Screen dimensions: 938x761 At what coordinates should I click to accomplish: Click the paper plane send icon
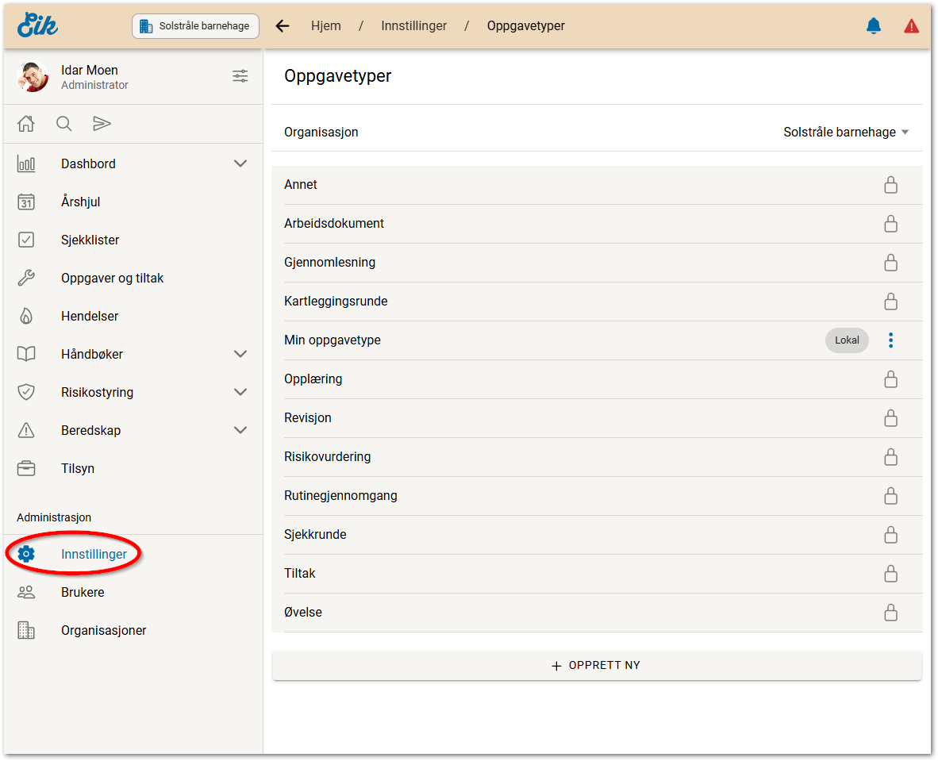102,124
